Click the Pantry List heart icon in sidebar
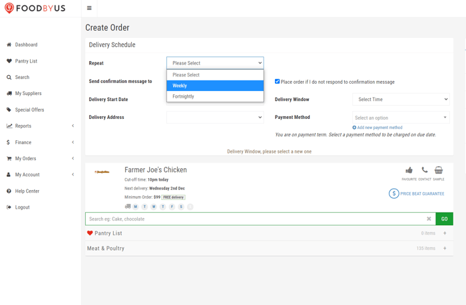 tap(9, 61)
